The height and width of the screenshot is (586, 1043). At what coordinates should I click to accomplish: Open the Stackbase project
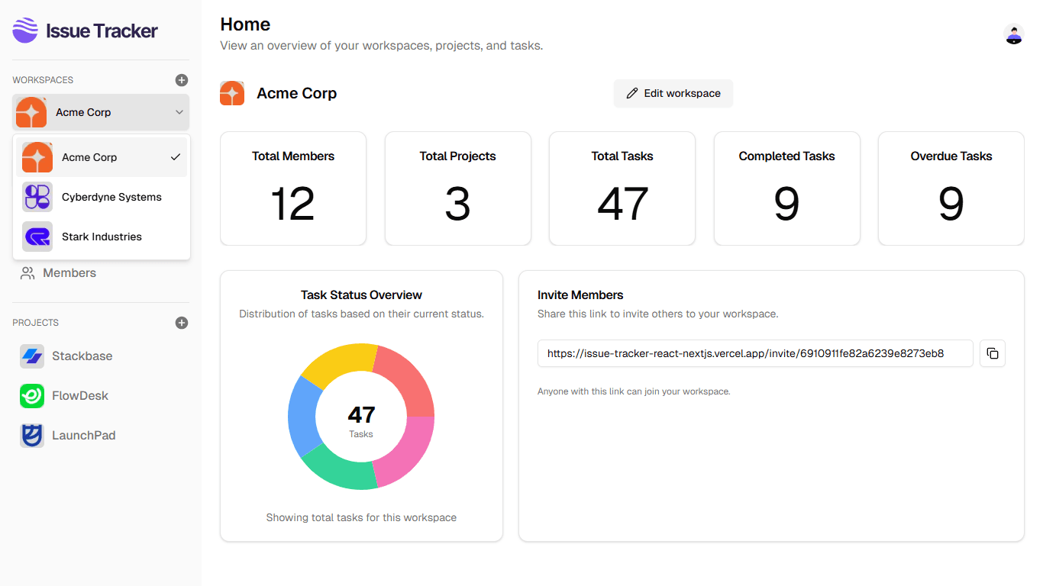point(82,356)
